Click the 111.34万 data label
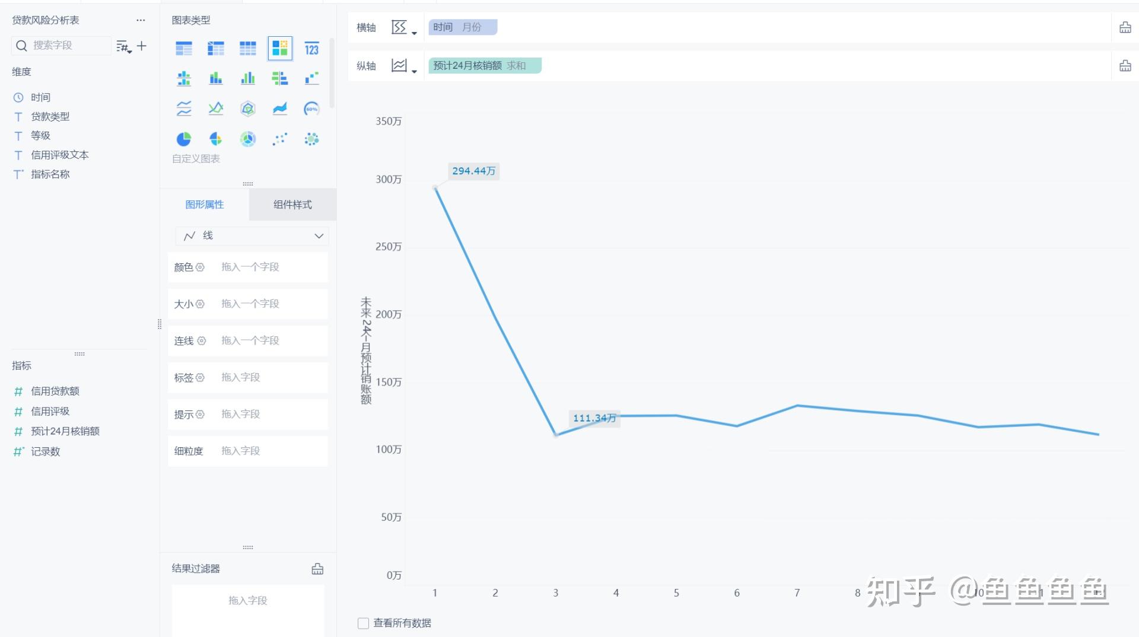This screenshot has height=637, width=1139. [x=594, y=418]
